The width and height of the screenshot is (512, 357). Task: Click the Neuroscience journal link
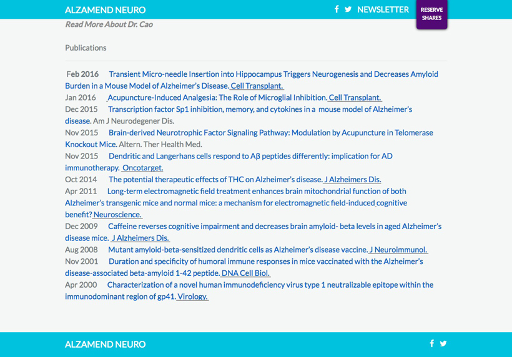click(117, 214)
